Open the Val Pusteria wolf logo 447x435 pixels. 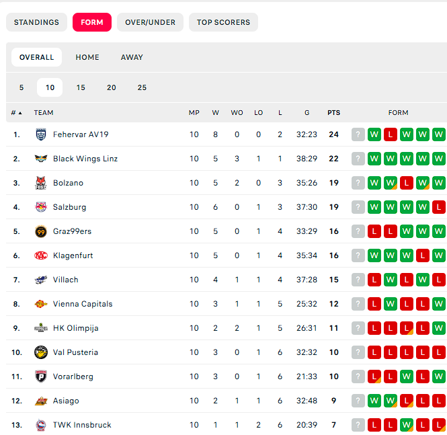[41, 352]
